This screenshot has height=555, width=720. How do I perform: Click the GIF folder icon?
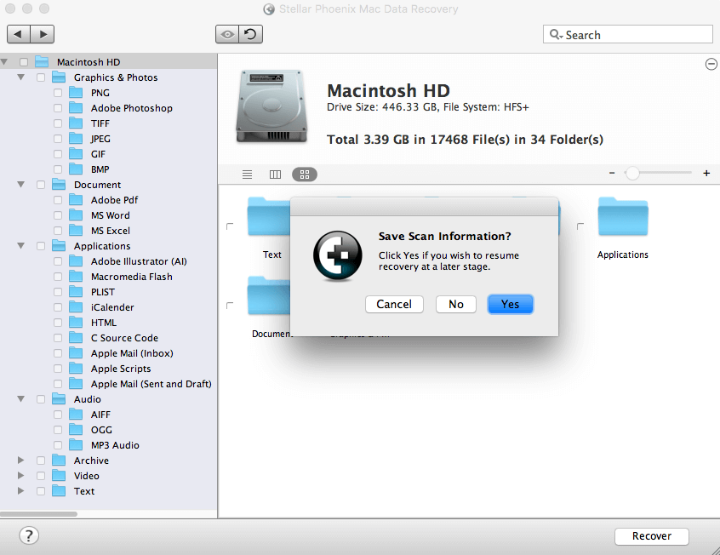coord(76,154)
